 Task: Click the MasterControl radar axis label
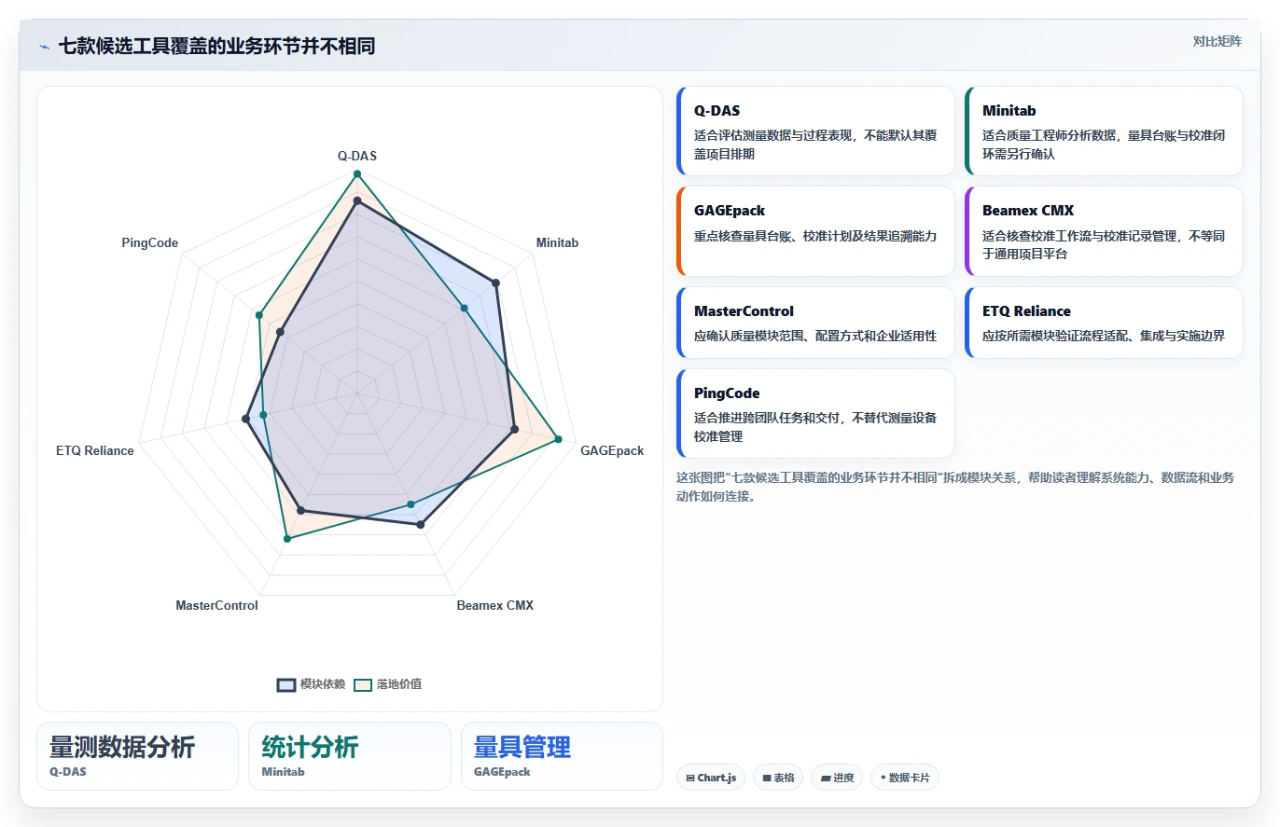click(216, 605)
